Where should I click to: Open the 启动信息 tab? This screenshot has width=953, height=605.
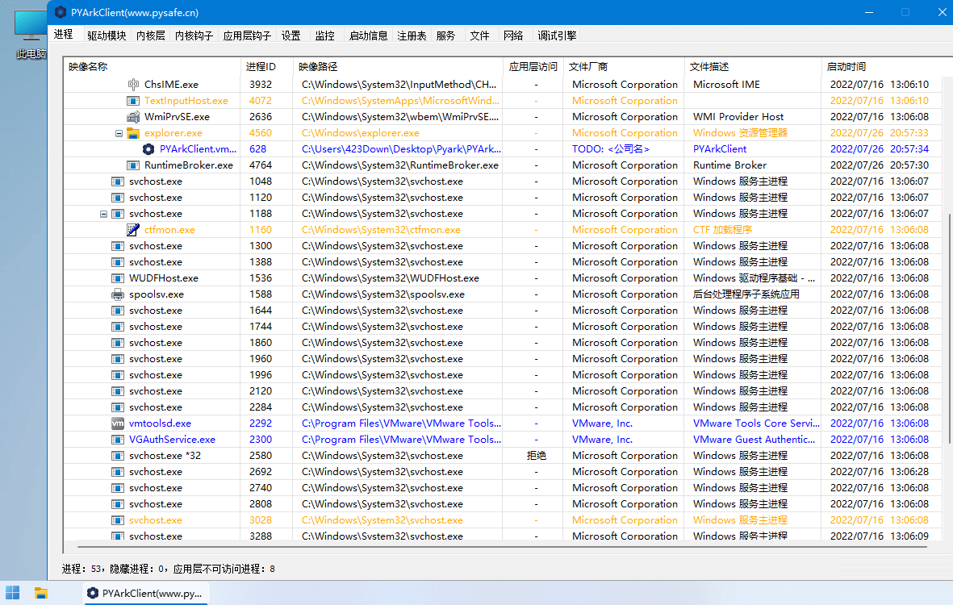pos(368,35)
